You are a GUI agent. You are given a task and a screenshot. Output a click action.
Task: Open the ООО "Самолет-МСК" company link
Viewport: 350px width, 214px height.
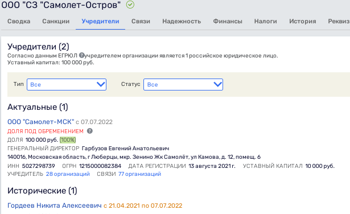40,122
